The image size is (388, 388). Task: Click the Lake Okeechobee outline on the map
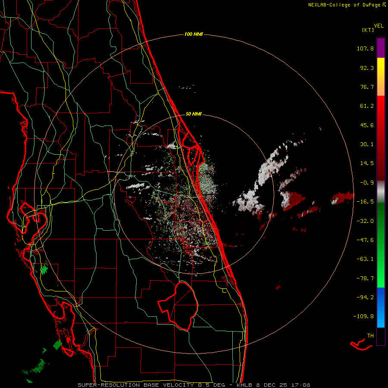178,306
